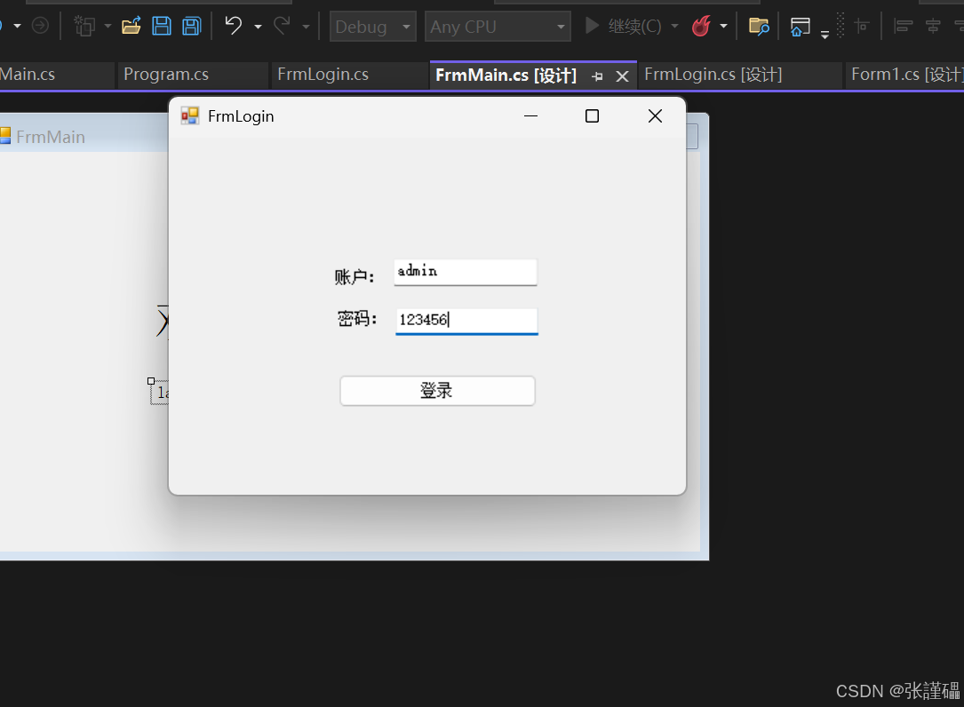Image resolution: width=964 pixels, height=707 pixels.
Task: Toggle the pin on the FrmMain.cs tab
Action: tap(597, 76)
